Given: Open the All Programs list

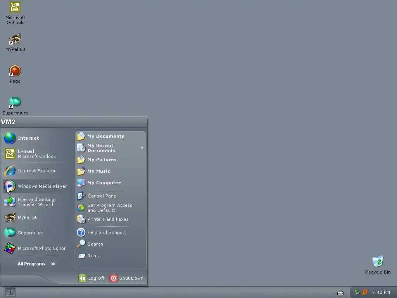Looking at the screenshot, I should point(36,264).
